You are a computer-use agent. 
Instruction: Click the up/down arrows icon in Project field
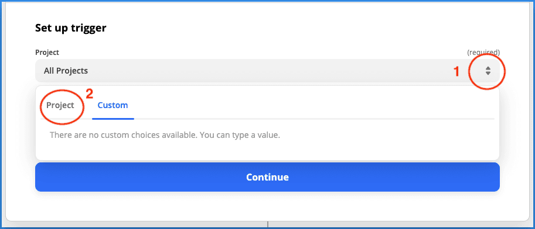[488, 71]
